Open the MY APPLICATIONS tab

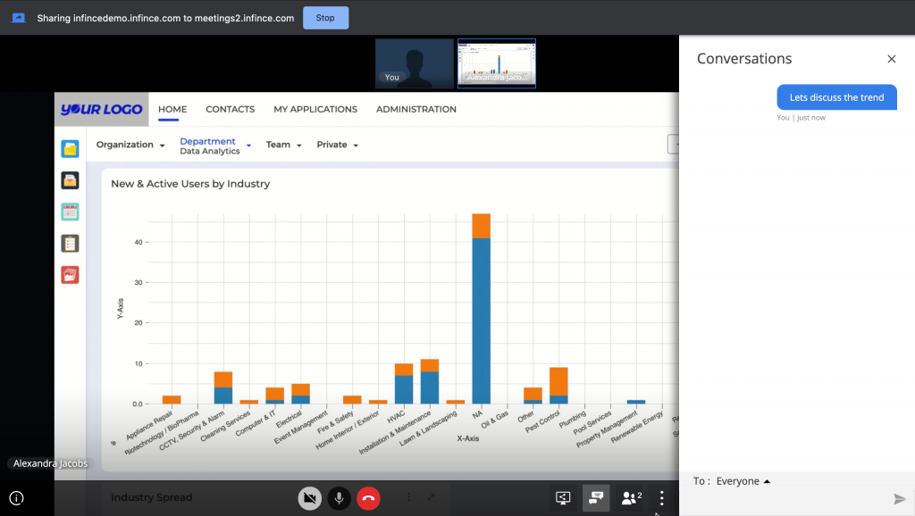tap(315, 109)
